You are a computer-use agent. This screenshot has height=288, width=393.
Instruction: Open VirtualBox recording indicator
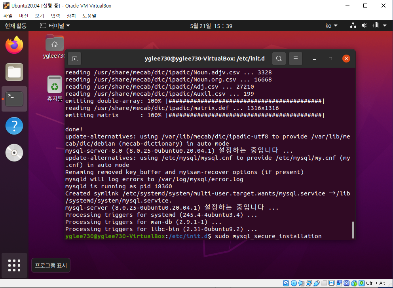coord(339,283)
